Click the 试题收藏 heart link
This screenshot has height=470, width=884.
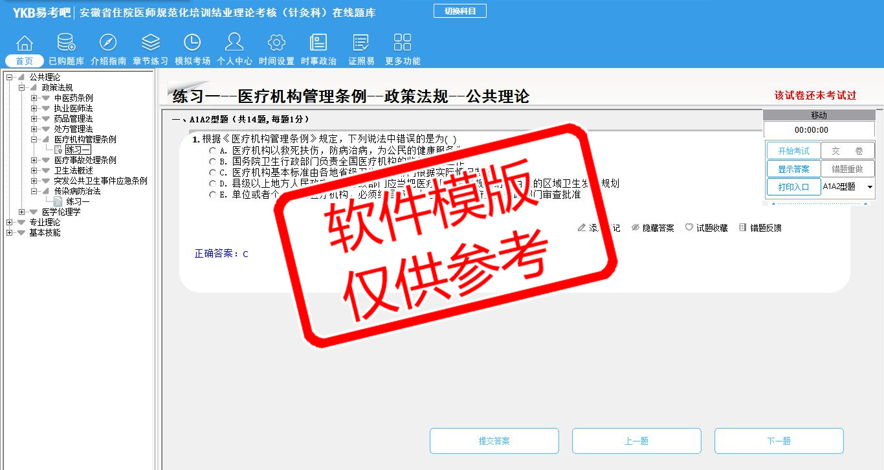(x=707, y=228)
